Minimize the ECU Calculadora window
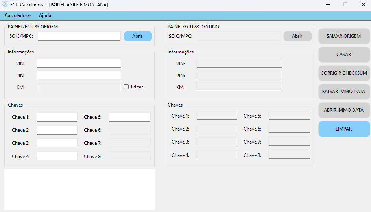 point(328,5)
